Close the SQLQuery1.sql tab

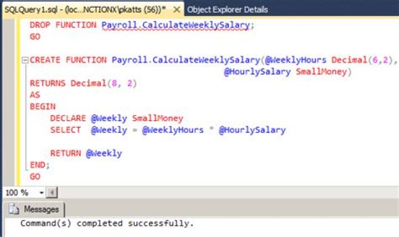click(177, 10)
